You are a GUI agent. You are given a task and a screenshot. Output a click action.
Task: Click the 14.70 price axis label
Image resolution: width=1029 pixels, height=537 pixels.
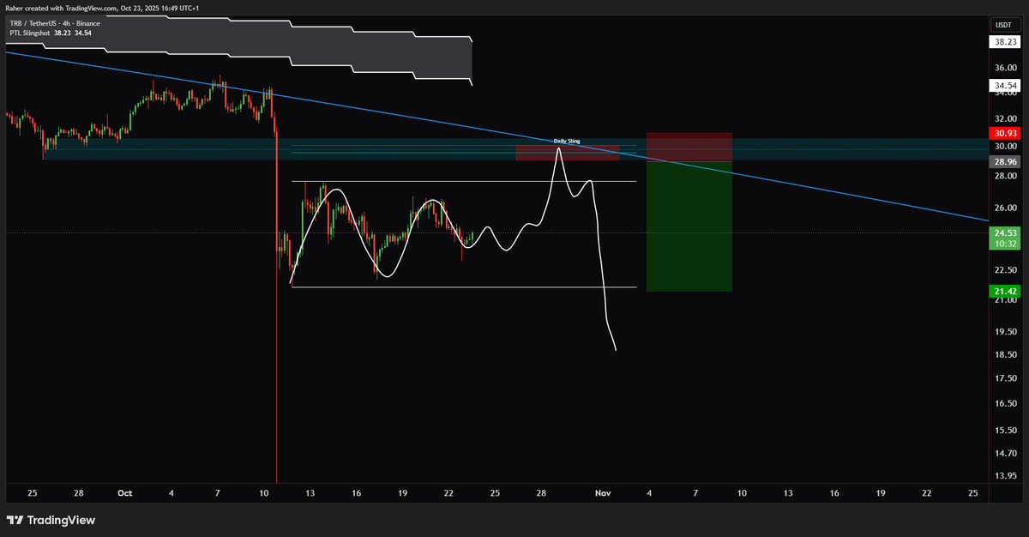[x=1005, y=452]
